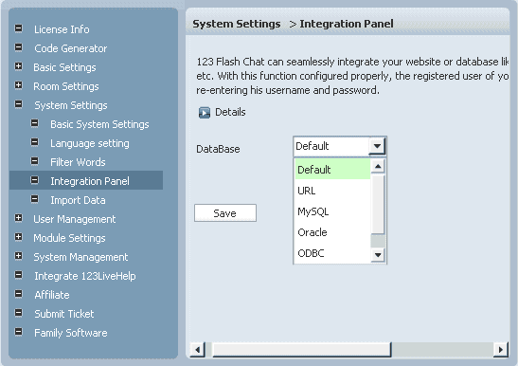Open the Submit Ticket page
The height and width of the screenshot is (366, 518).
pyautogui.click(x=64, y=314)
